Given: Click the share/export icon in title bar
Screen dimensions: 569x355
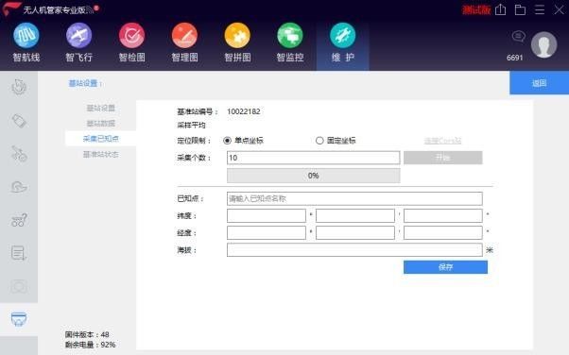Looking at the screenshot, I should [x=500, y=9].
